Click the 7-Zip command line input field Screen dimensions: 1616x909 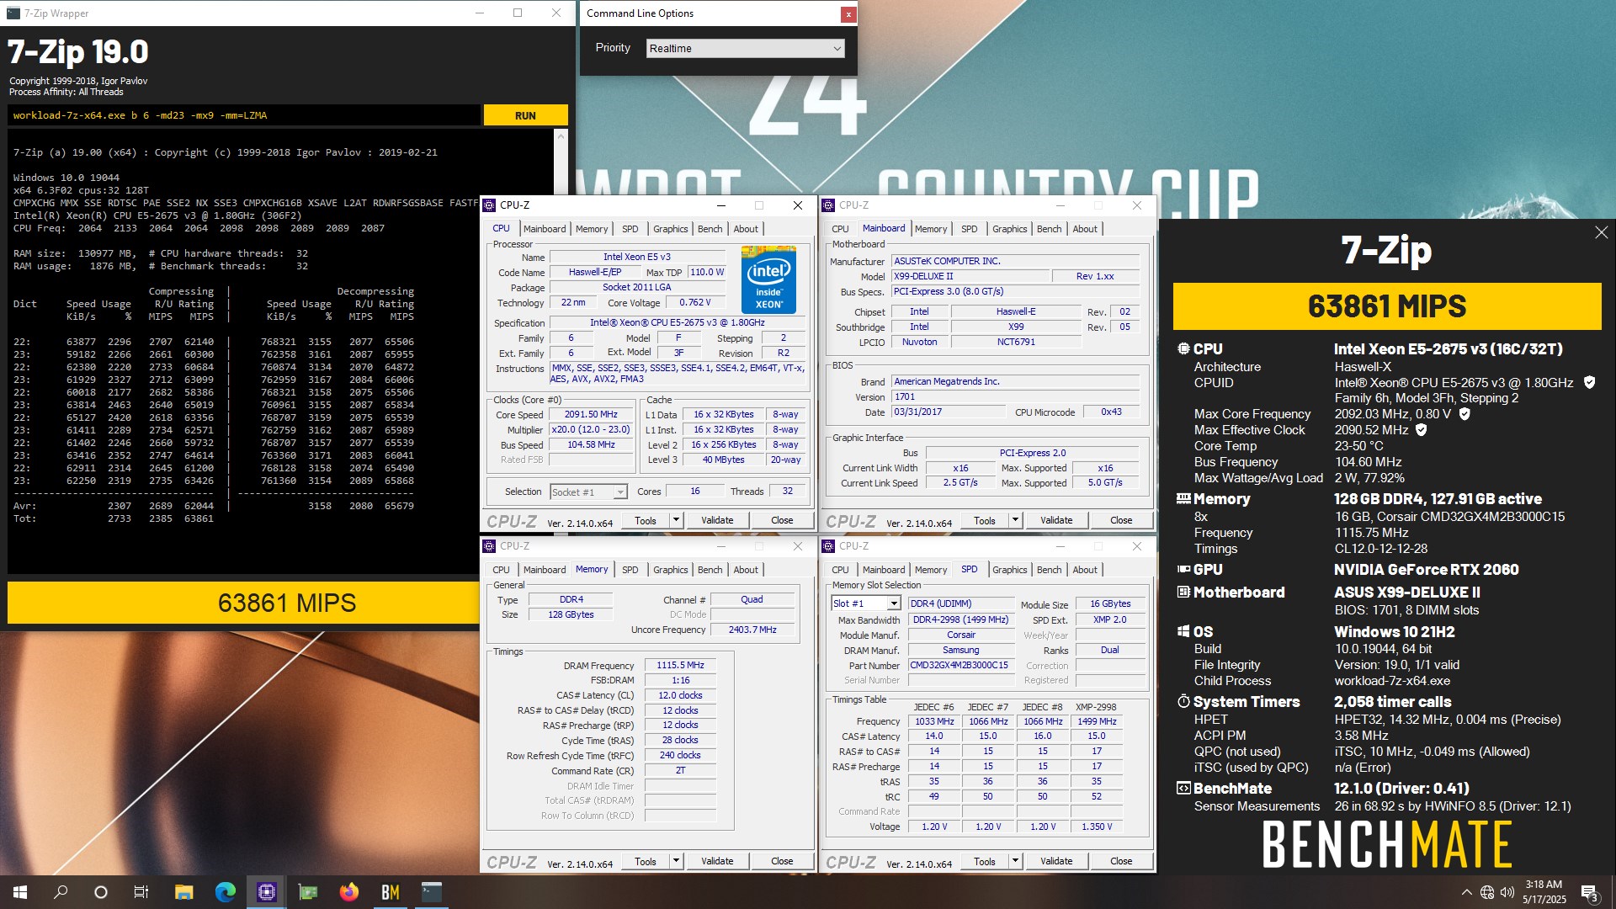point(244,115)
